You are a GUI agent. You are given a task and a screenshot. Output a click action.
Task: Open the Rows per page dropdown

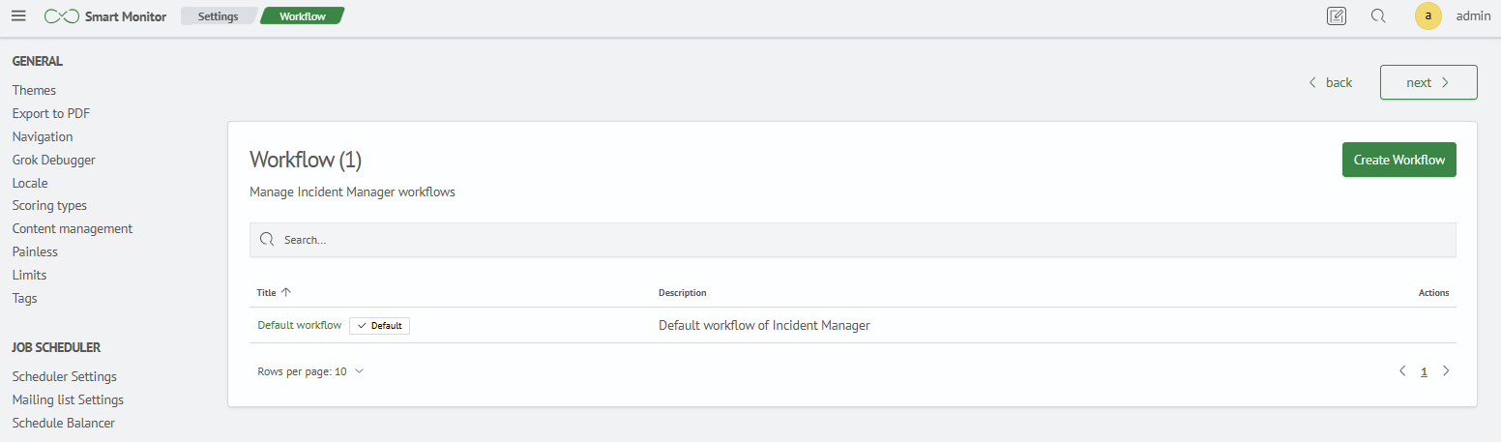[x=310, y=371]
